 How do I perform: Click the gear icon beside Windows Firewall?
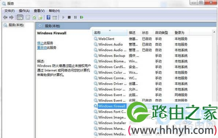point(96,106)
